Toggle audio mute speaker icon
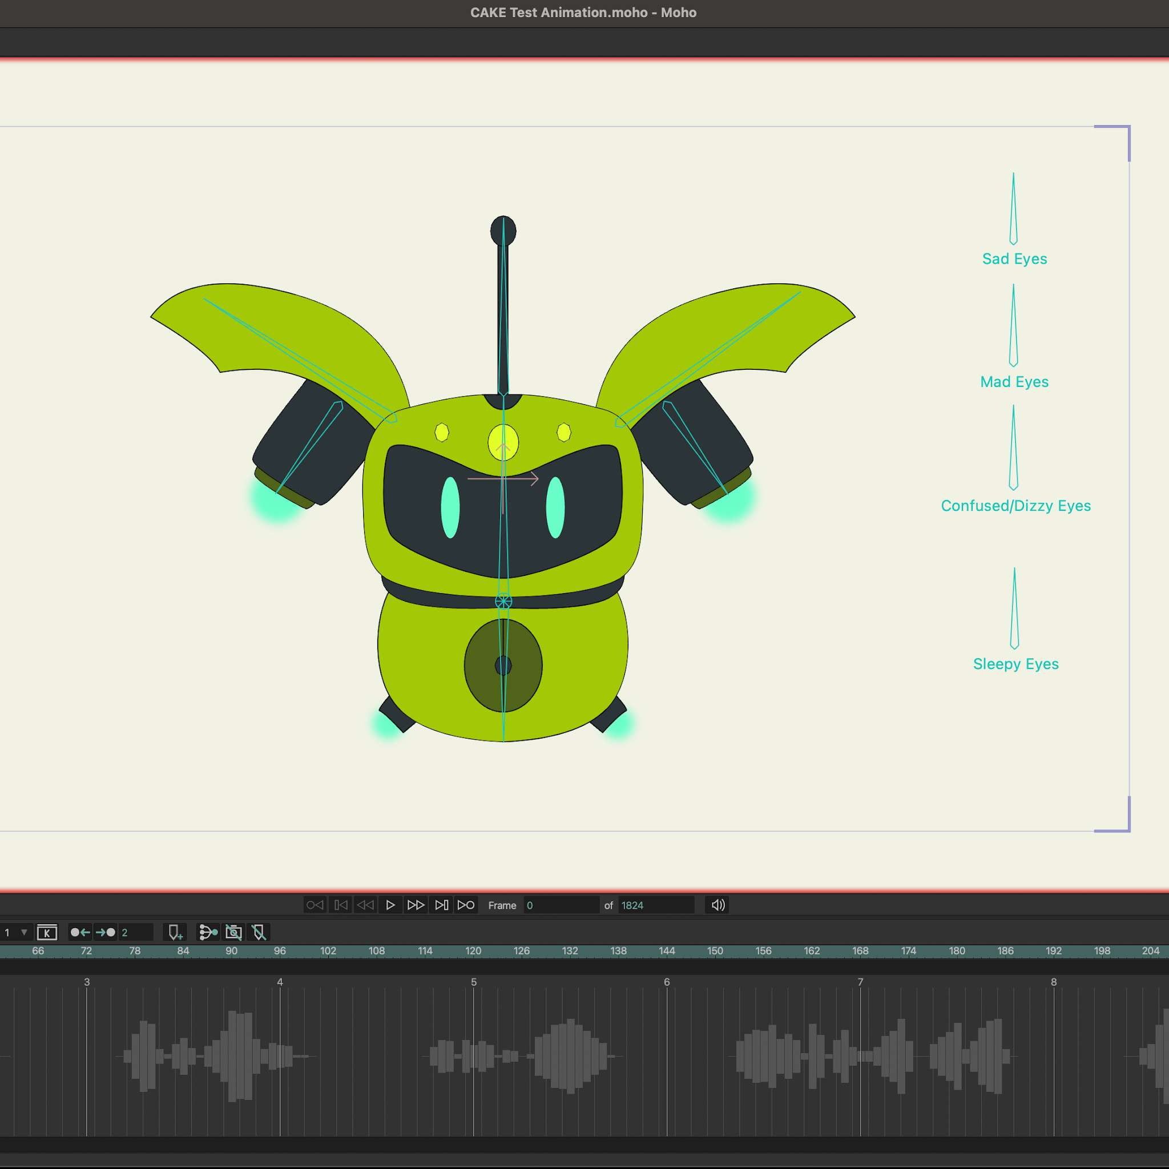The height and width of the screenshot is (1169, 1169). (717, 905)
